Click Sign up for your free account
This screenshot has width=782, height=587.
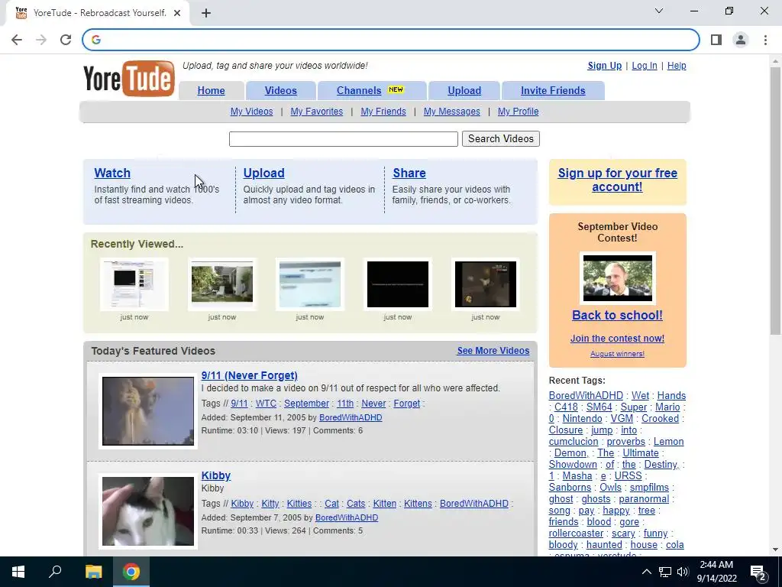click(617, 180)
